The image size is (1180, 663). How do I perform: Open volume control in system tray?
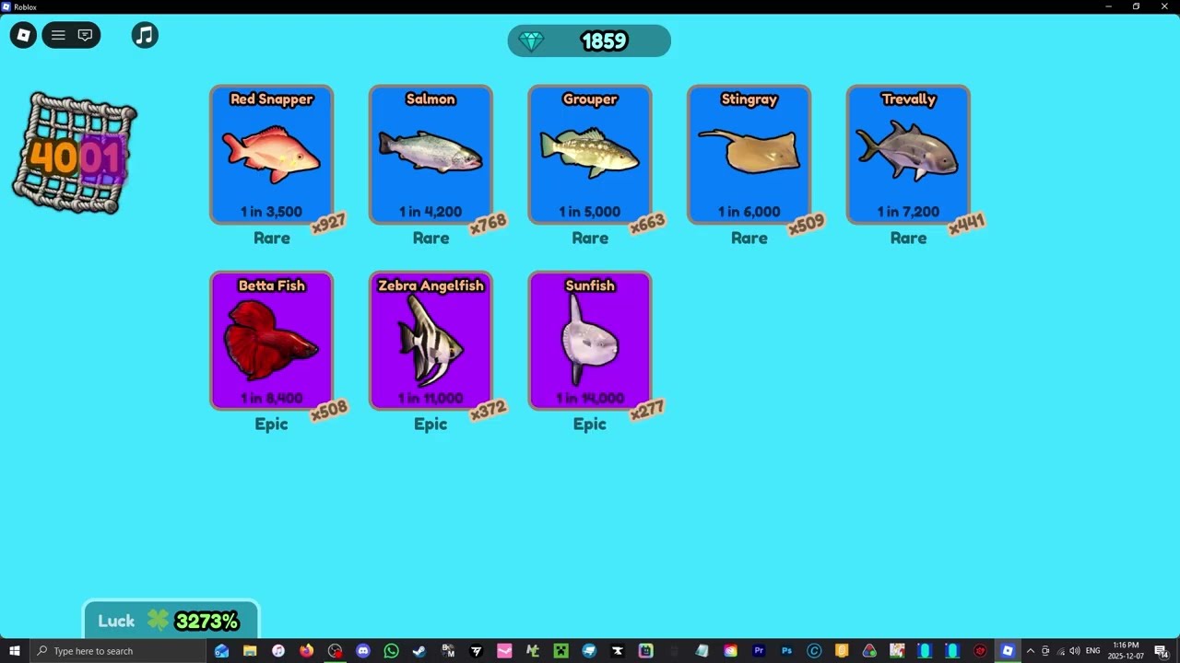click(1074, 651)
